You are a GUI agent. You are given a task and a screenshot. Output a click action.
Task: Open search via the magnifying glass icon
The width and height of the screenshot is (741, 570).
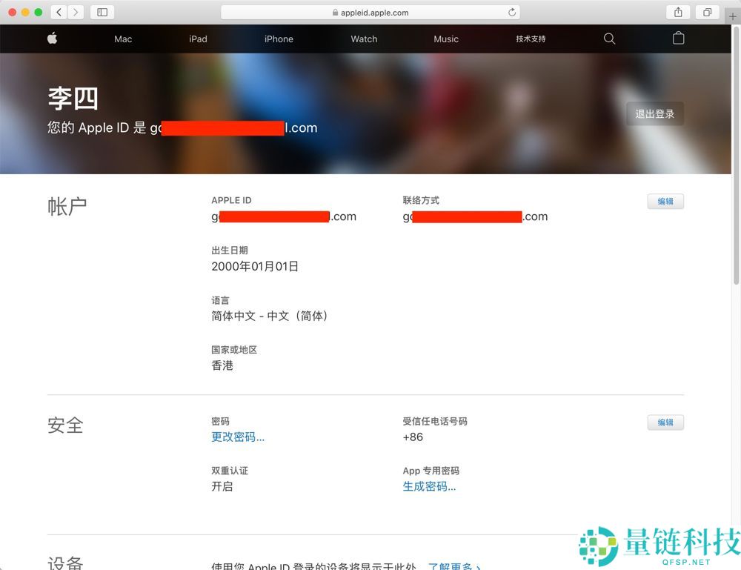608,39
